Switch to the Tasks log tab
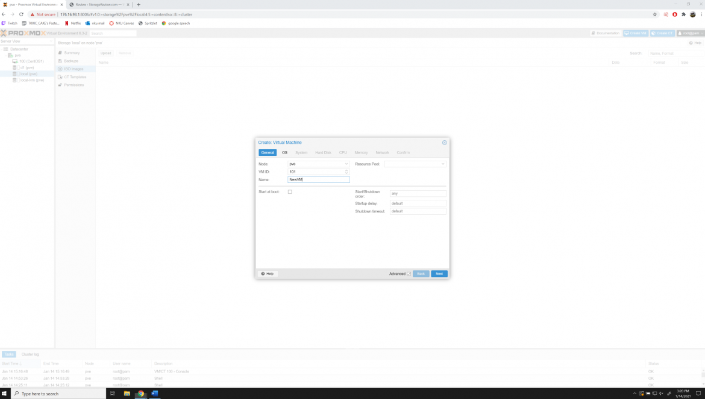The width and height of the screenshot is (705, 399). [9, 354]
